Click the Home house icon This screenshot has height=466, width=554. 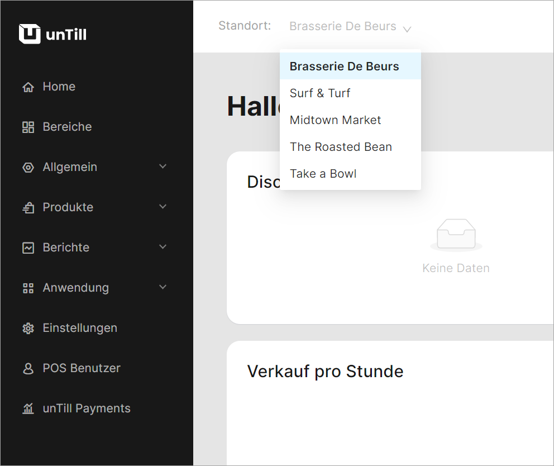pyautogui.click(x=28, y=87)
